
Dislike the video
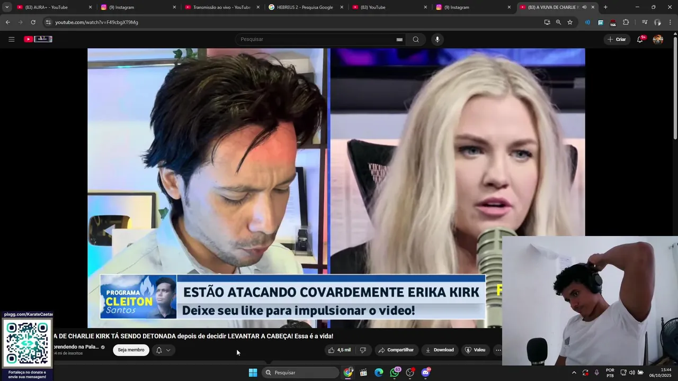tap(363, 350)
